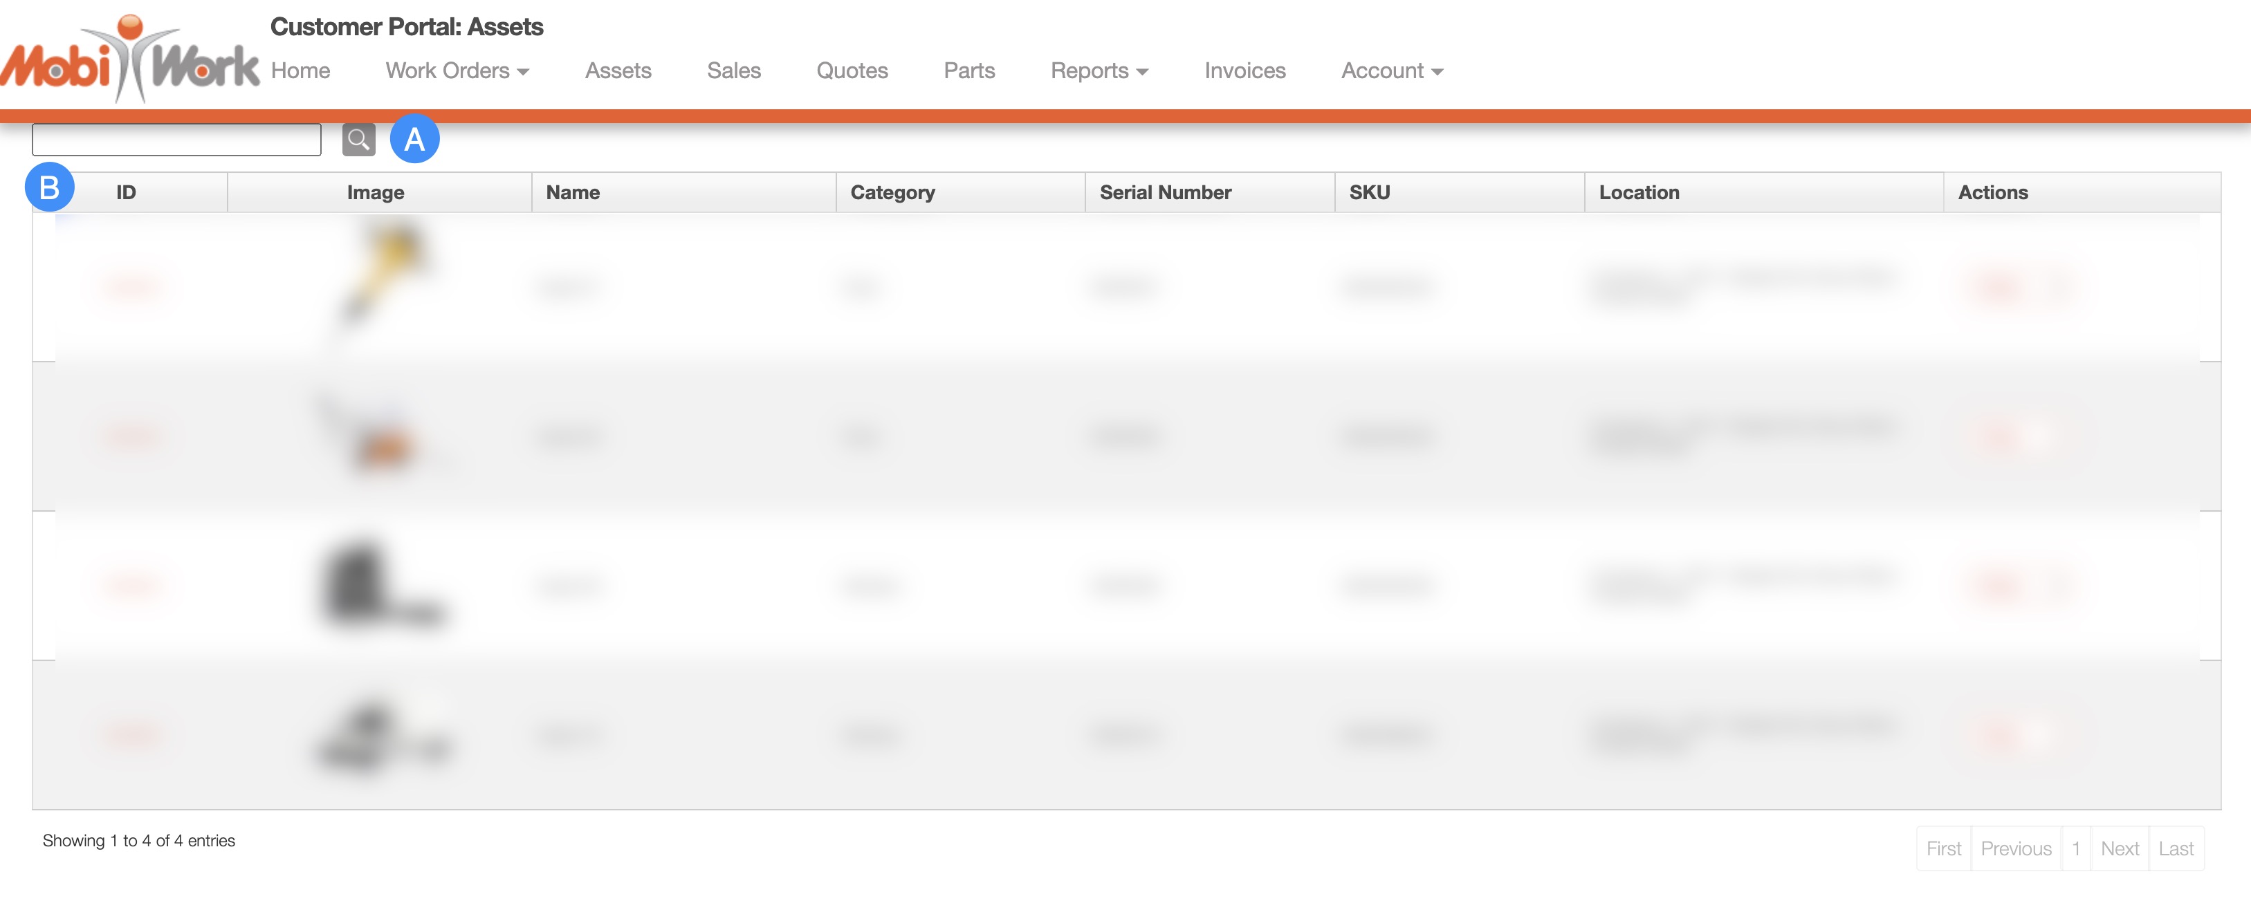Sort assets by Name column header
Image resolution: width=2251 pixels, height=921 pixels.
pyautogui.click(x=572, y=192)
